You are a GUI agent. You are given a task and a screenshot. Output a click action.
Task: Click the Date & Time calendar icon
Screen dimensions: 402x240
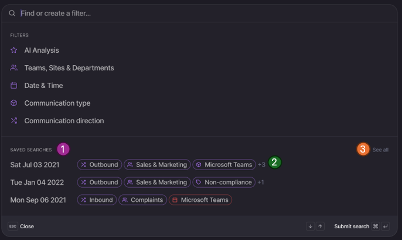[x=14, y=86]
